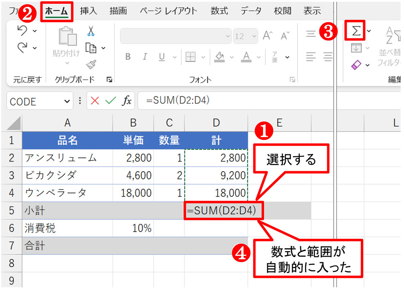Click the cell with 18,000 in column D
The image size is (404, 294).
(x=216, y=193)
